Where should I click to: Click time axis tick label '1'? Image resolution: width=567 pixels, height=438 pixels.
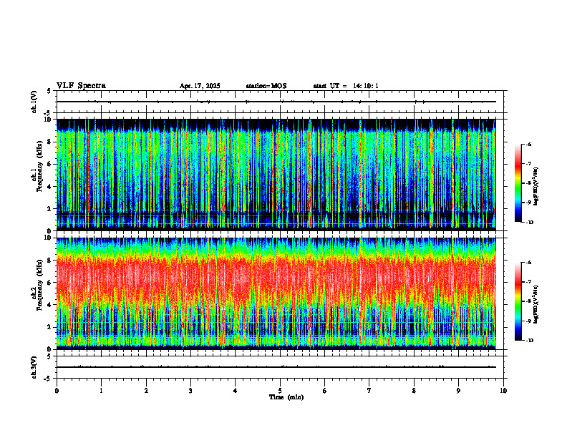pos(101,391)
